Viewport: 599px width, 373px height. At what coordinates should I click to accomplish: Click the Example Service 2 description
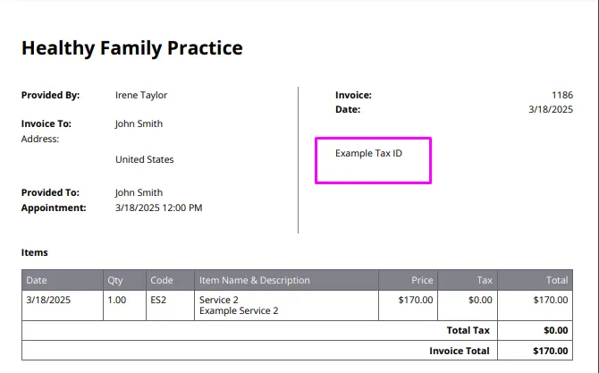pos(239,310)
